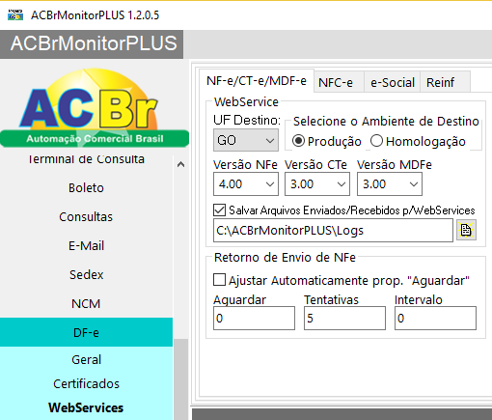Open the NCM sidebar section

click(86, 303)
